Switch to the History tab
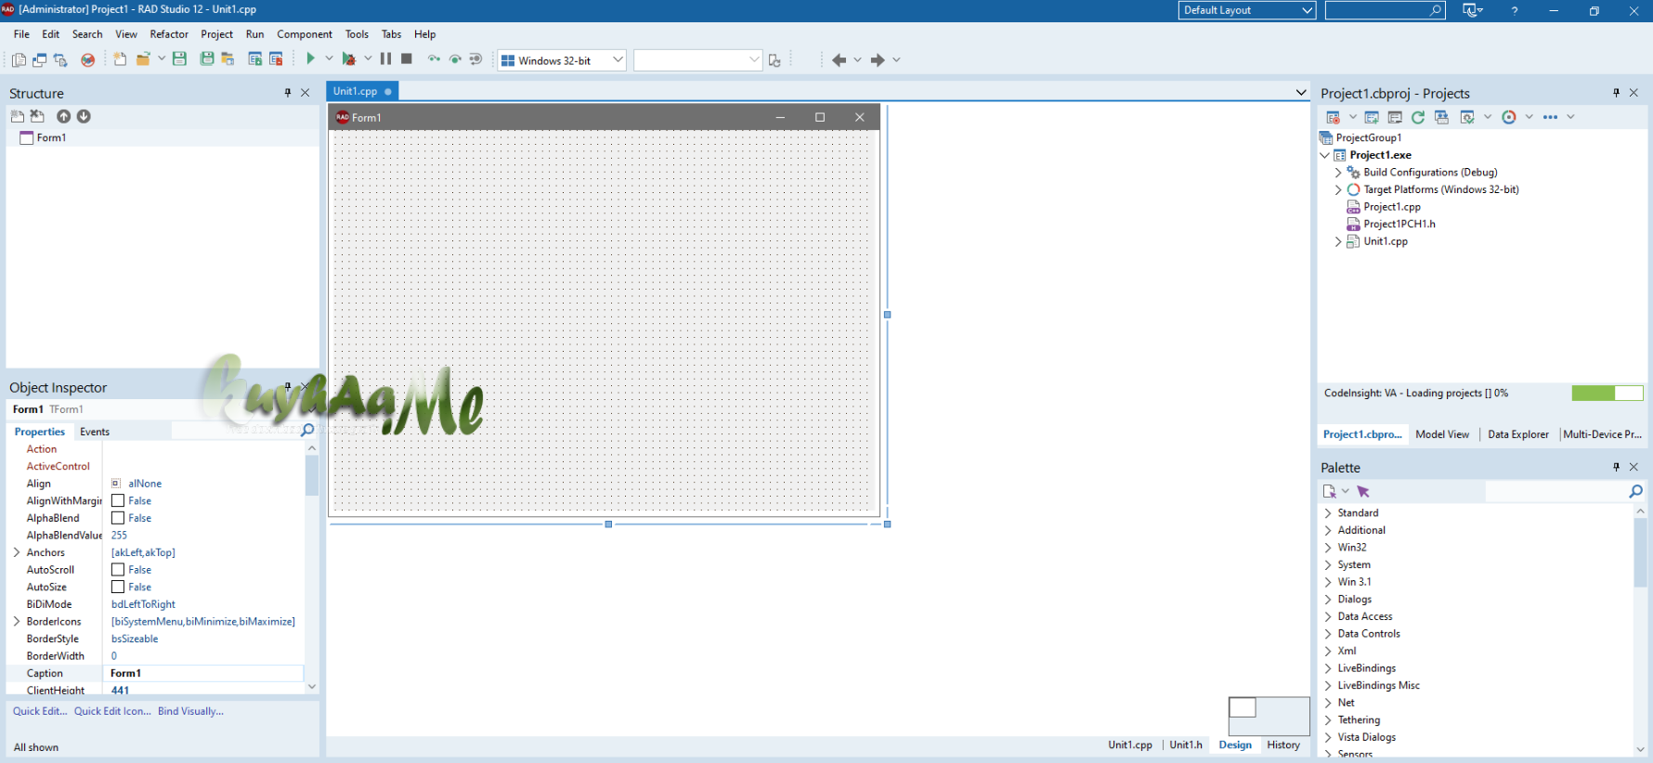 click(1283, 744)
